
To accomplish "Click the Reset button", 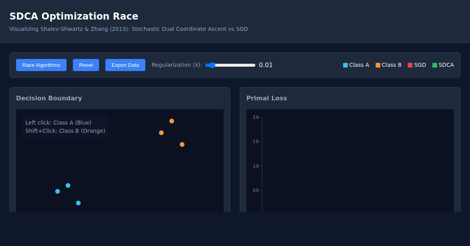I will click(x=86, y=65).
